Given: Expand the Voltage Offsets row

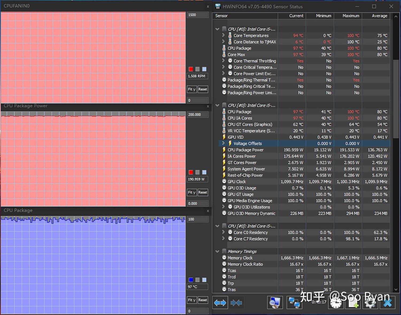Looking at the screenshot, I should coord(223,143).
